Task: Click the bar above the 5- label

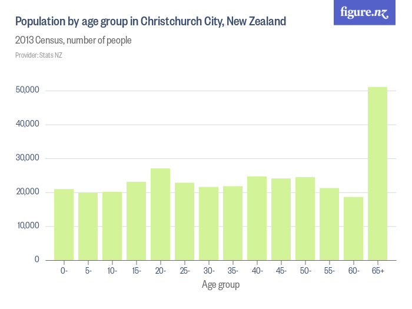Action: [x=88, y=226]
